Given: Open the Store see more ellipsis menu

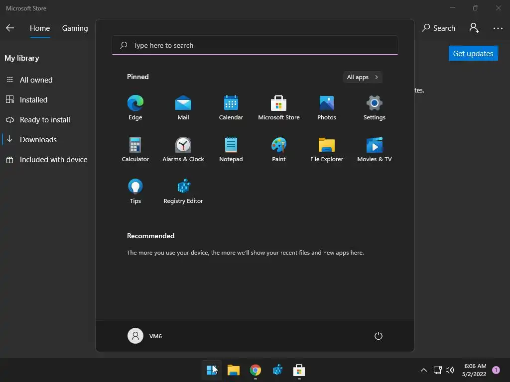Looking at the screenshot, I should point(498,28).
